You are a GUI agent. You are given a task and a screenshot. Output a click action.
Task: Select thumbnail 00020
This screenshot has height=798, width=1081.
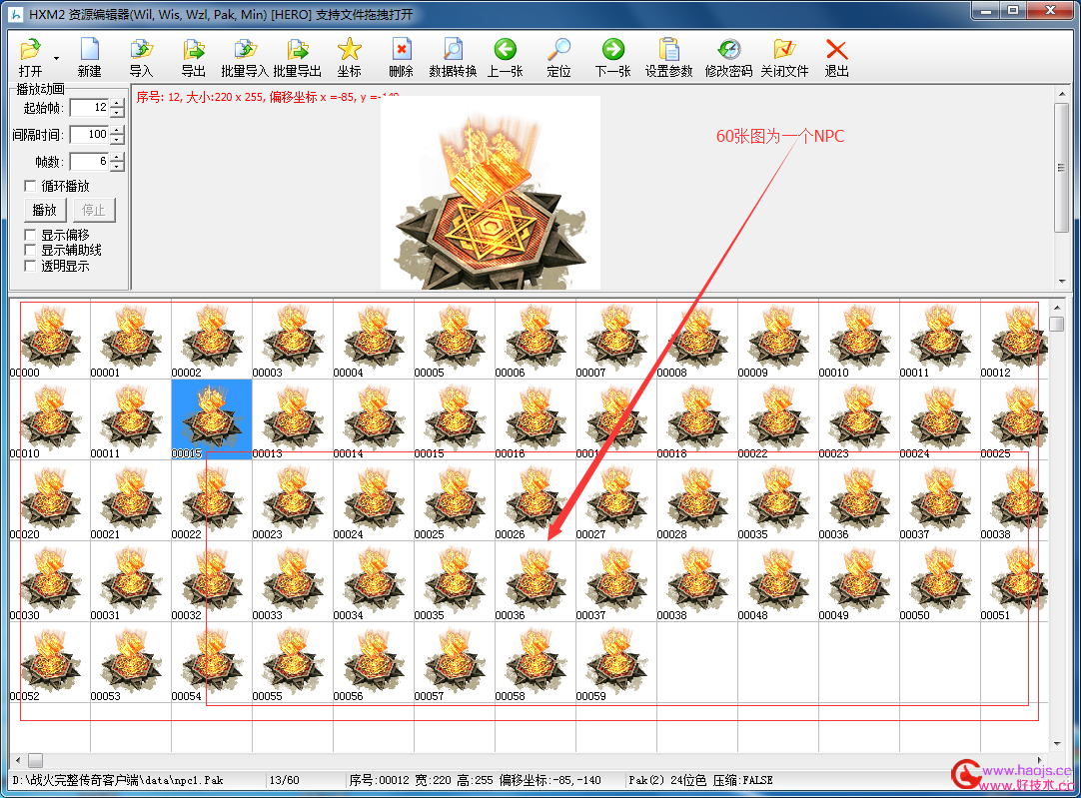[50, 500]
